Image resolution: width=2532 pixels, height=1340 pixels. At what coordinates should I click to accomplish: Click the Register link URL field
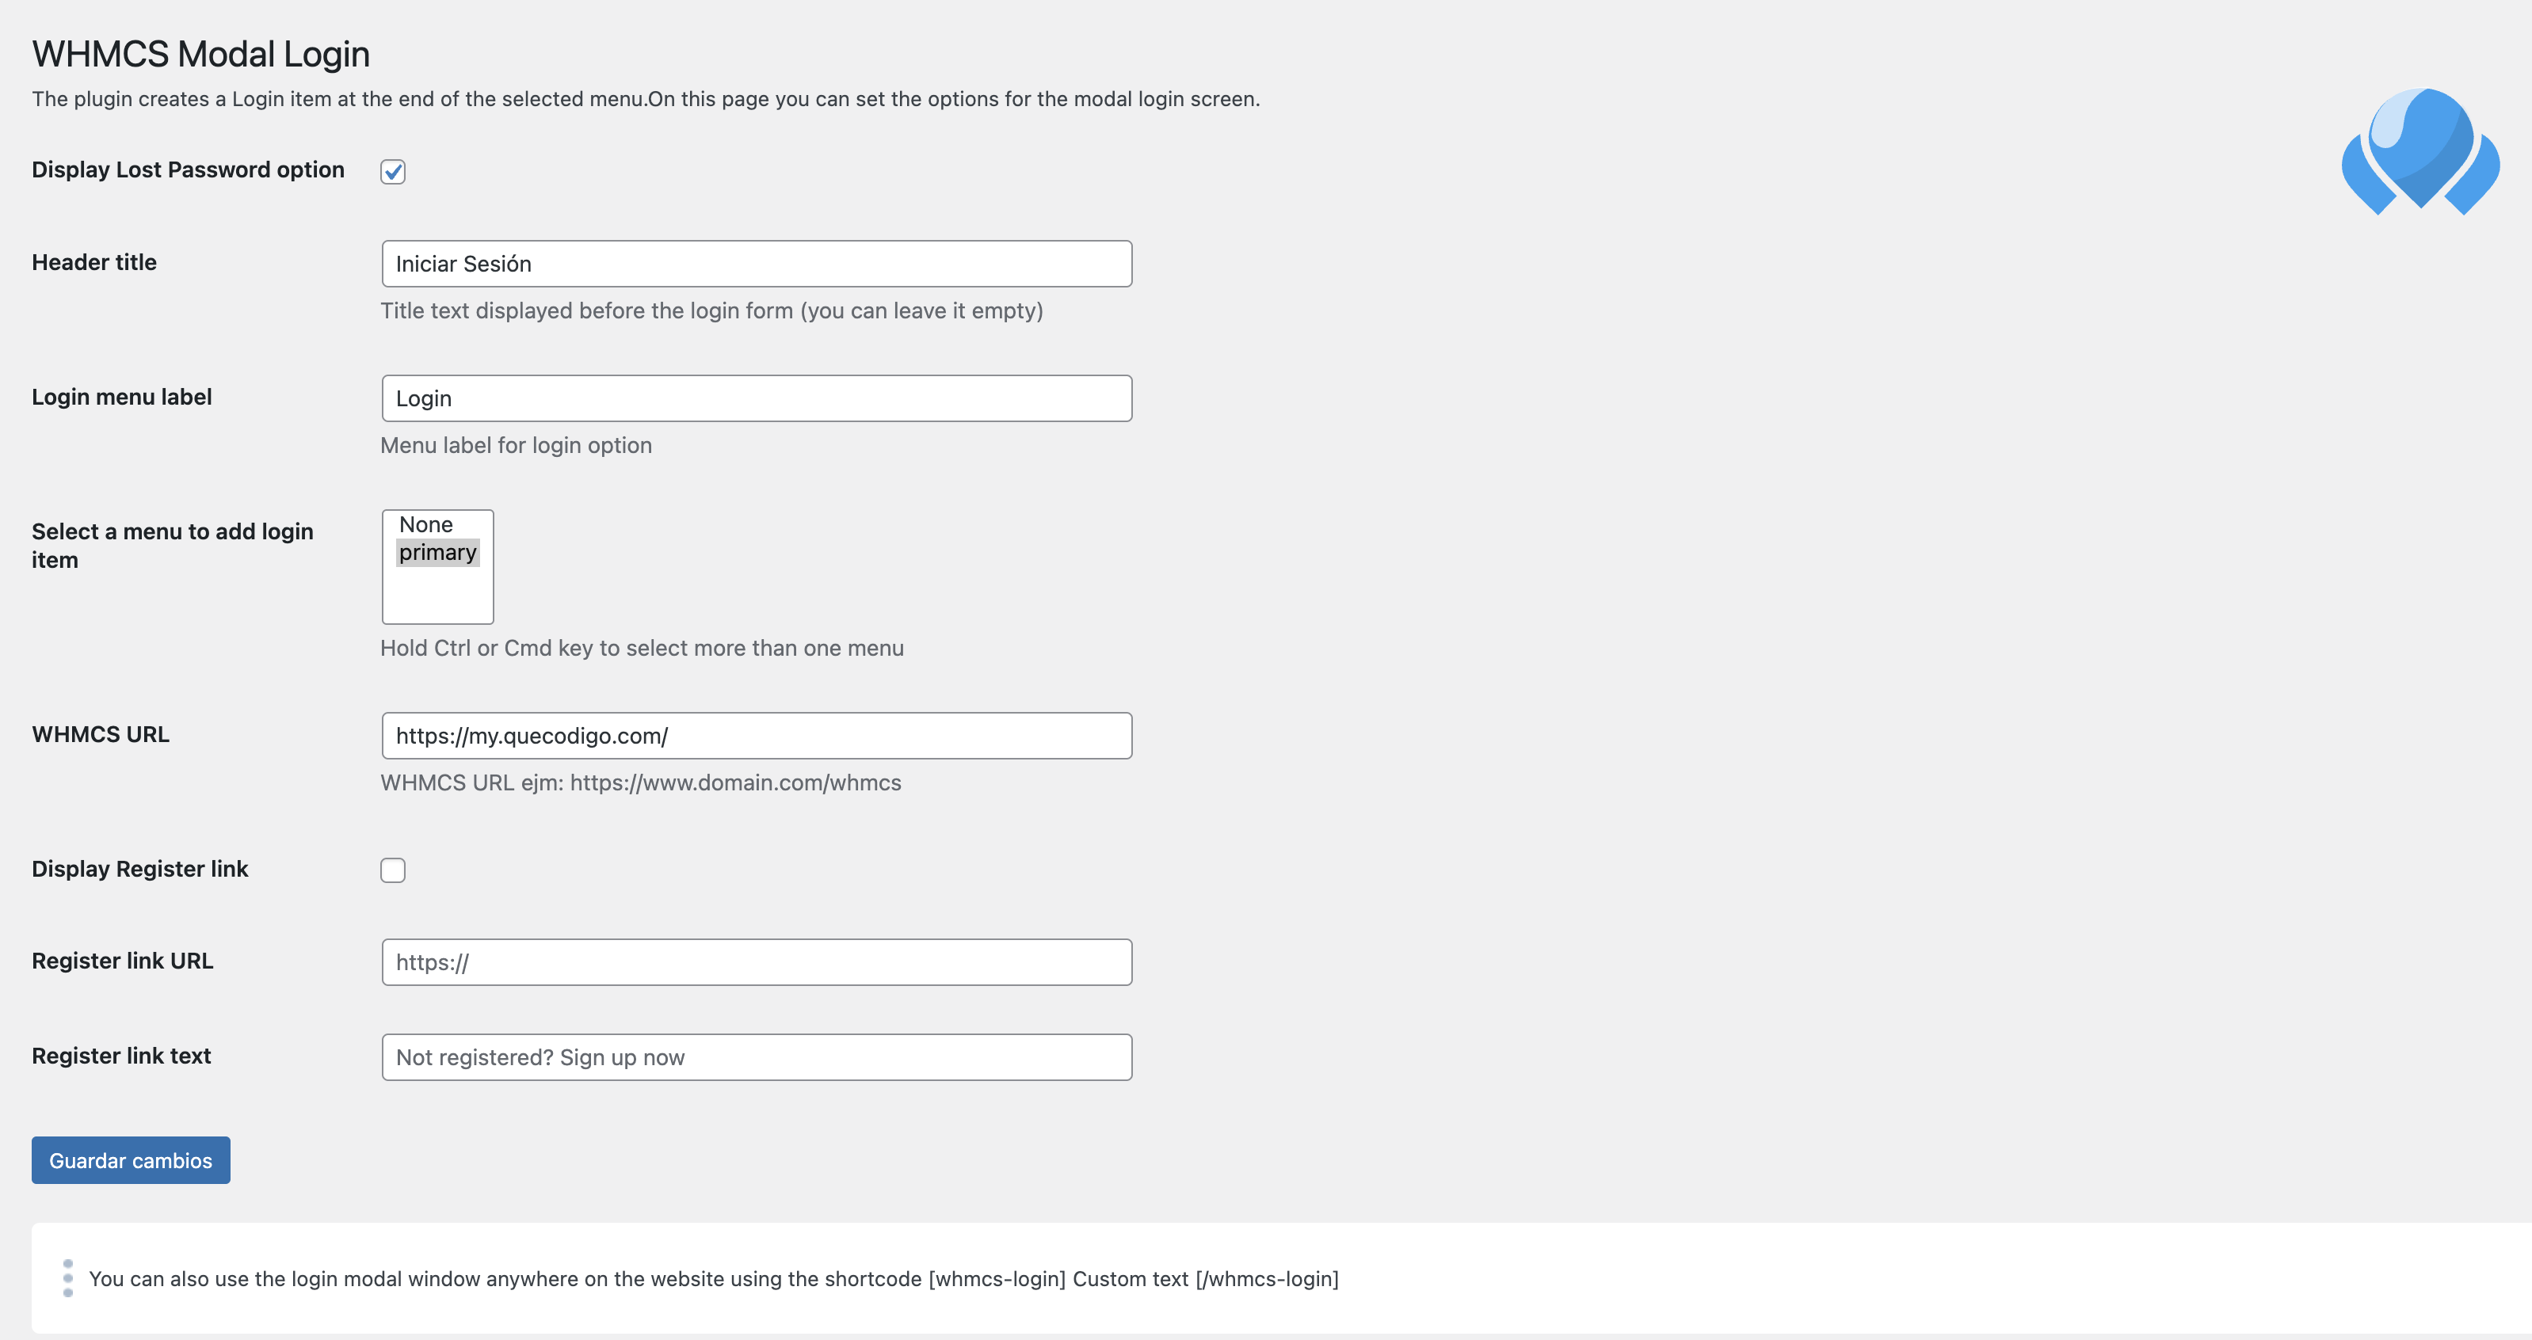point(757,963)
